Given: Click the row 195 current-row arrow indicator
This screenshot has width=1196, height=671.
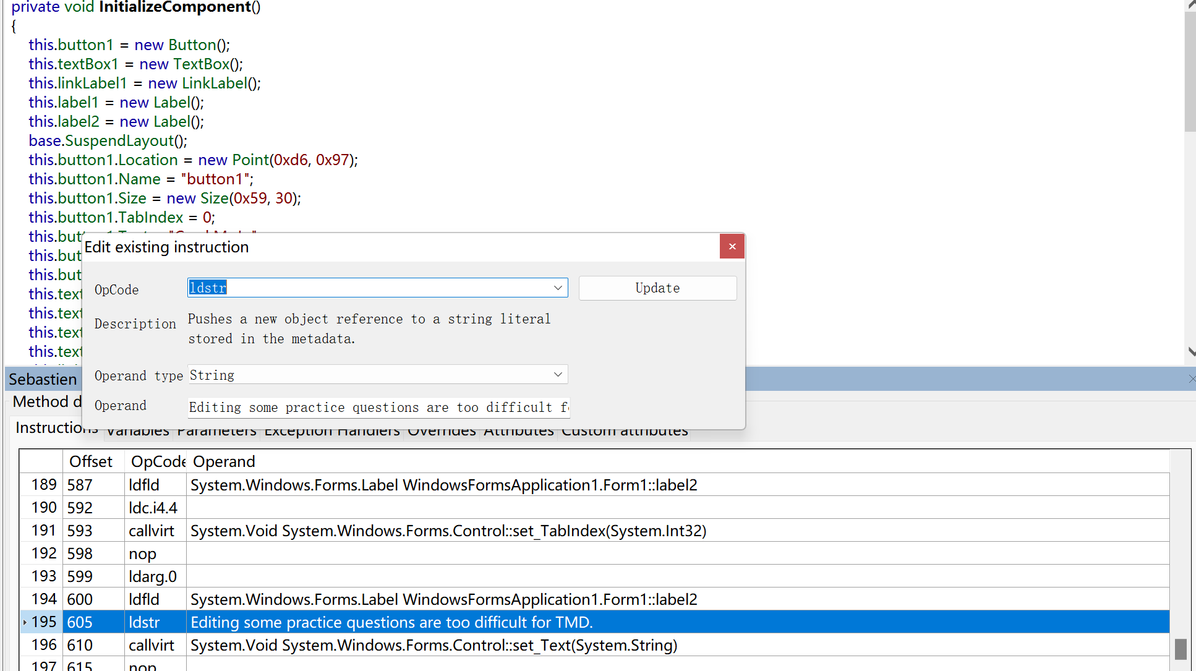Looking at the screenshot, I should tap(25, 622).
